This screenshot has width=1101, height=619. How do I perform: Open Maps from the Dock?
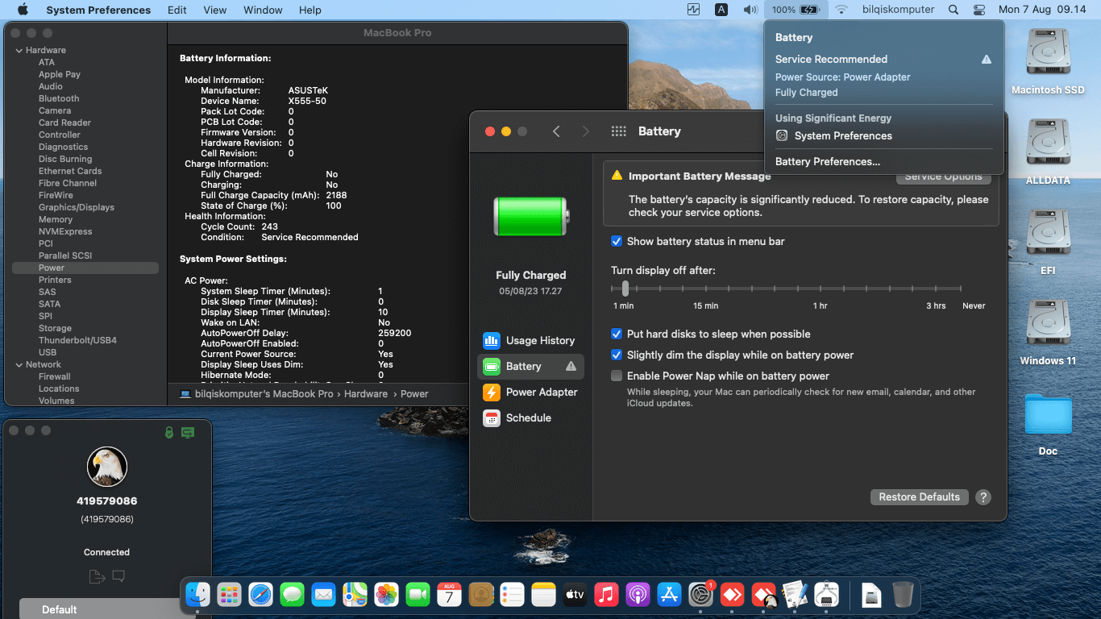[x=355, y=595]
